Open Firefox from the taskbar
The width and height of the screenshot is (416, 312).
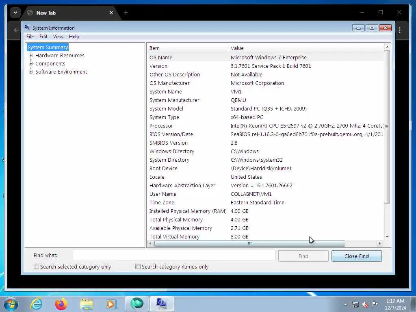click(x=61, y=304)
